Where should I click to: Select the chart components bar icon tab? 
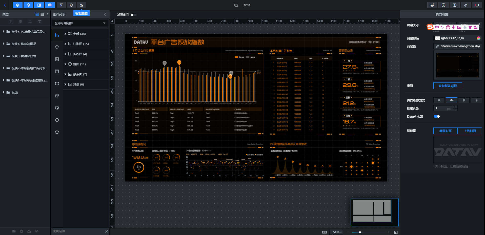pos(57,35)
